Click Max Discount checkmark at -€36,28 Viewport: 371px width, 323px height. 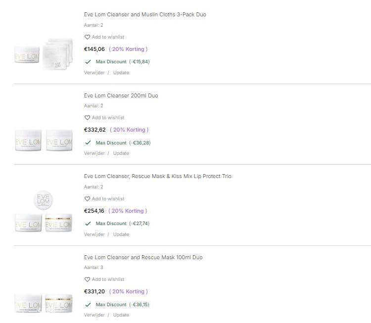(88, 142)
